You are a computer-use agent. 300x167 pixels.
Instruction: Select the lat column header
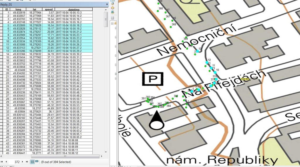click(x=34, y=9)
